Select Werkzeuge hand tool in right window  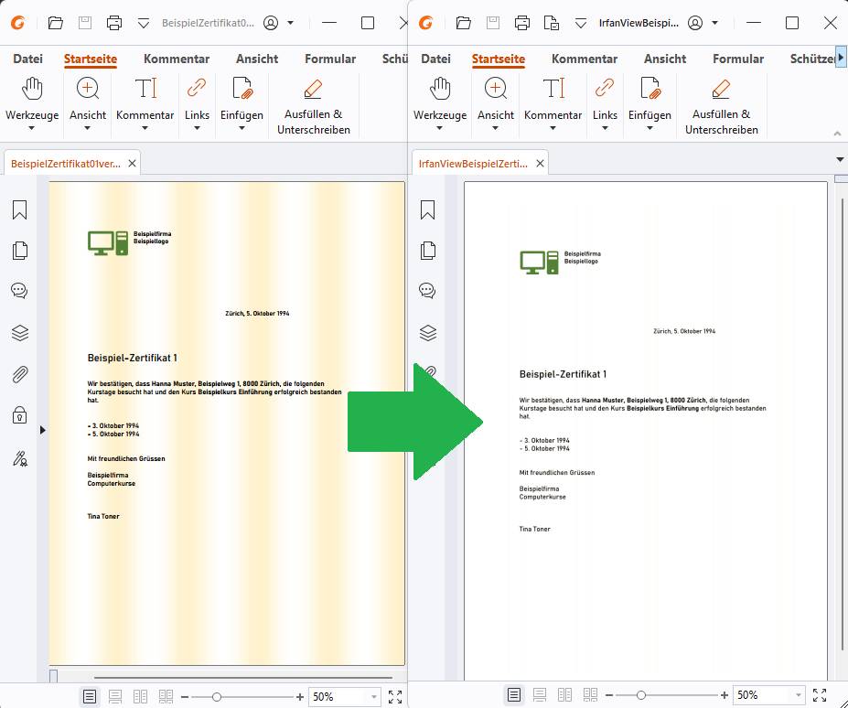coord(440,105)
